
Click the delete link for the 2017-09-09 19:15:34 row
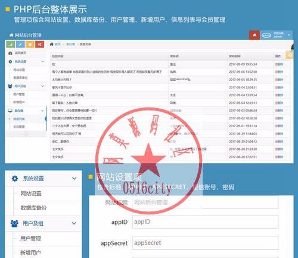click(279, 64)
